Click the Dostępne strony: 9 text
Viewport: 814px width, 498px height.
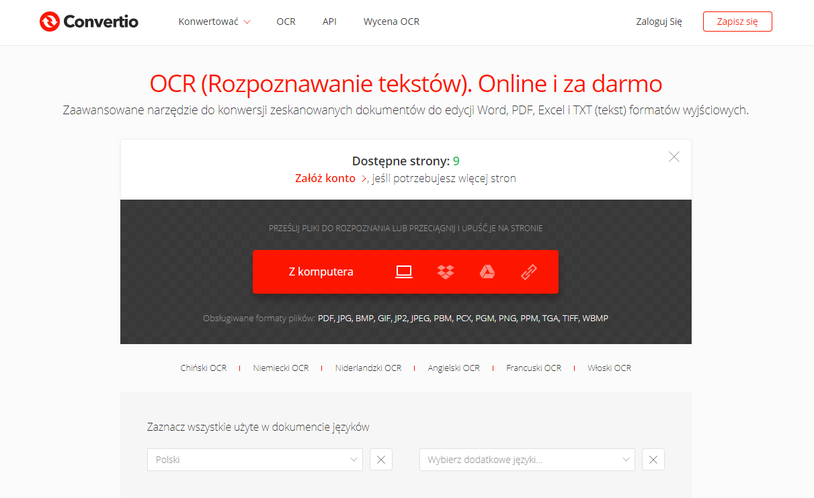tap(406, 161)
